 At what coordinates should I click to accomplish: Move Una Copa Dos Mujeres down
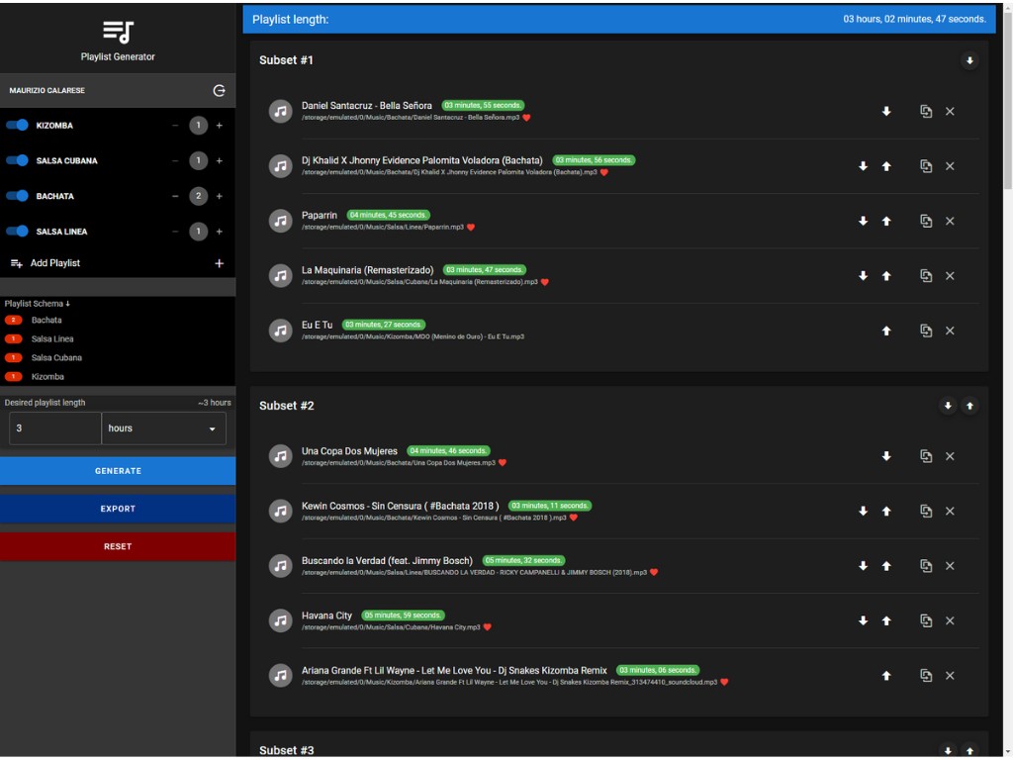[x=886, y=456]
